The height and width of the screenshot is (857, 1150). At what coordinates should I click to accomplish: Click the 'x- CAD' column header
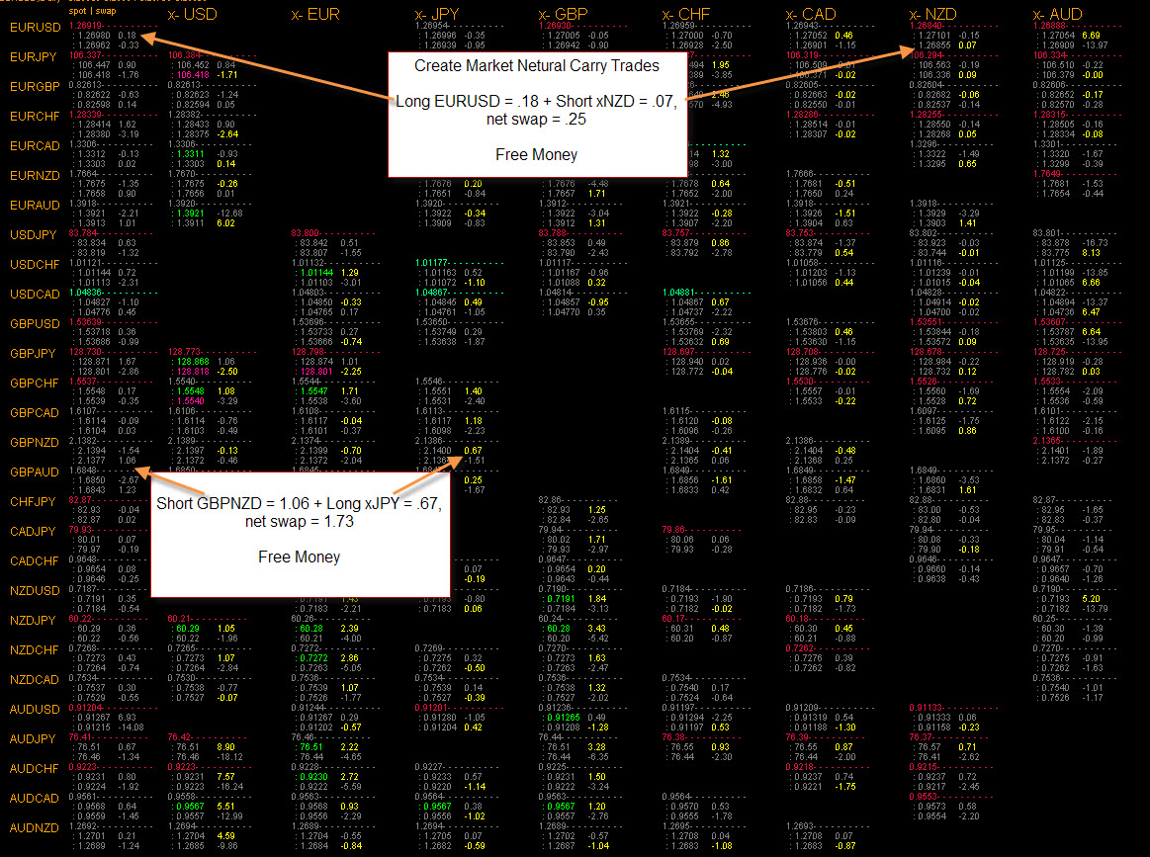811,14
